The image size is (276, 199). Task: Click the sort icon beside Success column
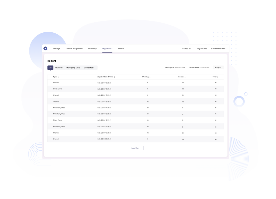click(x=185, y=77)
